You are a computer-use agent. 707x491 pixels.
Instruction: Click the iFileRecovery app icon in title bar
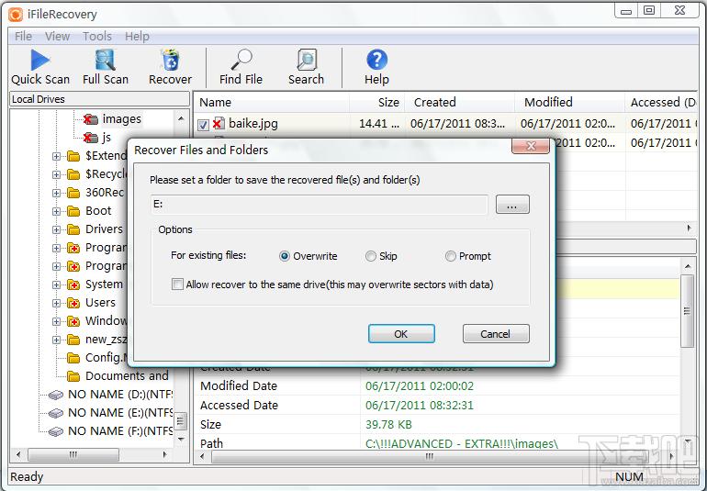pyautogui.click(x=16, y=15)
